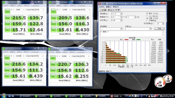
Task: Open the yellow folder taskbar item
Action: (102, 96)
